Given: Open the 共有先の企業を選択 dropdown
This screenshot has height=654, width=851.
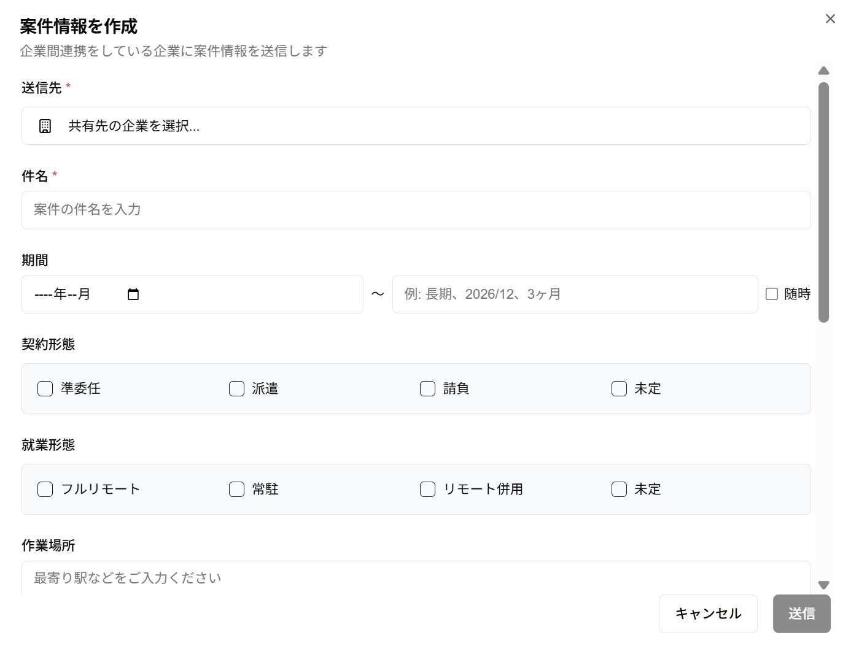Looking at the screenshot, I should tap(416, 126).
